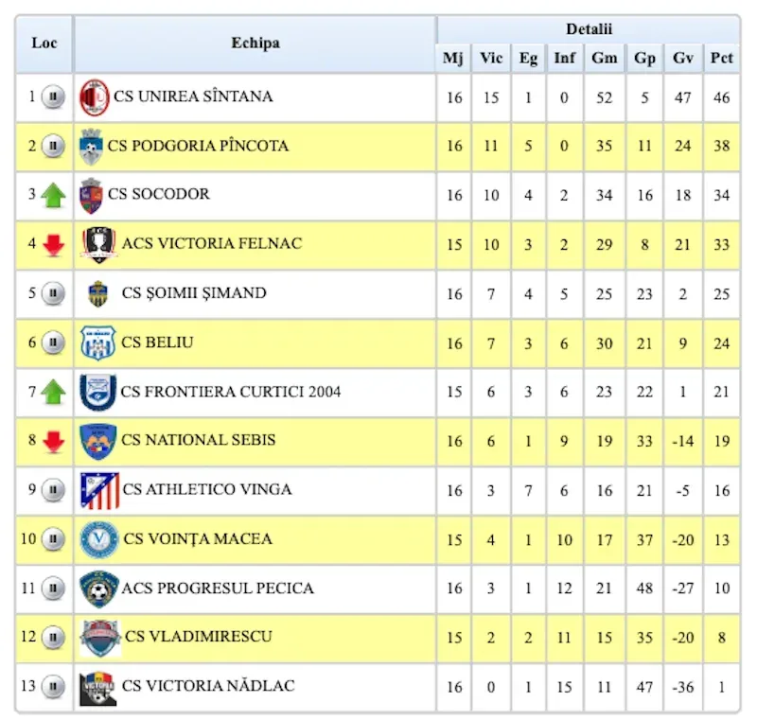Open CS Victoria Nădlac team name
This screenshot has width=757, height=720.
coord(208,686)
